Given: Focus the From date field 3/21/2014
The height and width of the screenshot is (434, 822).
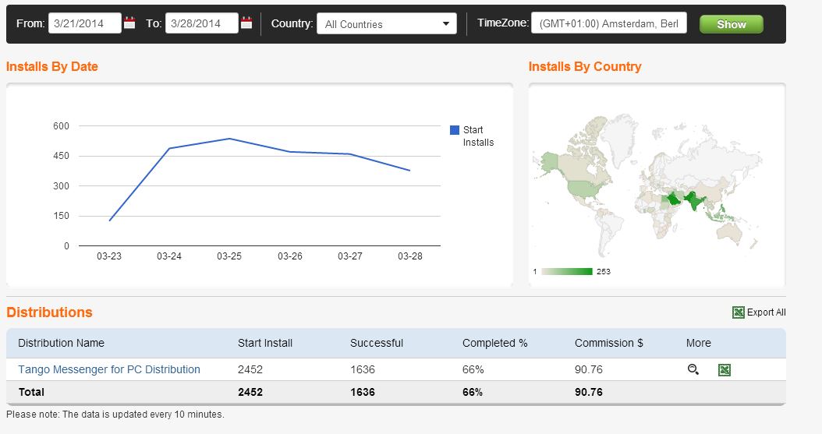Looking at the screenshot, I should [x=85, y=23].
